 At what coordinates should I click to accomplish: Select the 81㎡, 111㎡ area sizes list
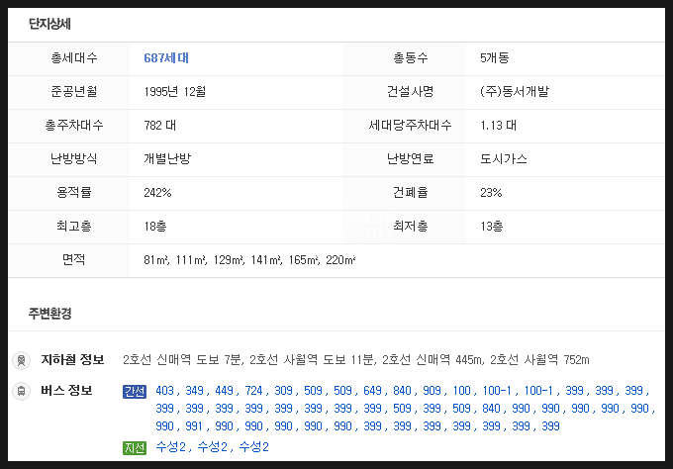[249, 260]
